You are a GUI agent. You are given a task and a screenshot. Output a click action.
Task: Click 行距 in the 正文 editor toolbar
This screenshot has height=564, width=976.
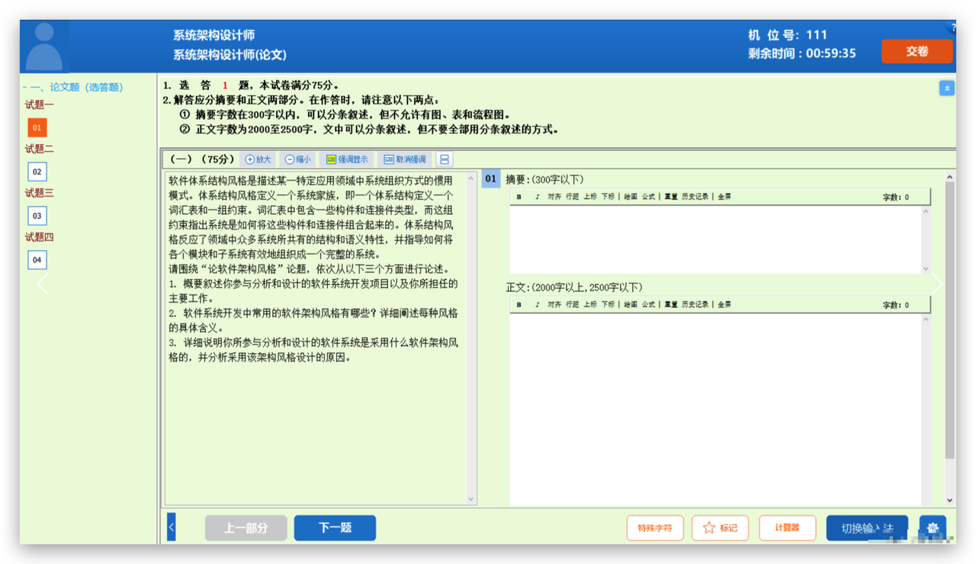[x=572, y=304]
